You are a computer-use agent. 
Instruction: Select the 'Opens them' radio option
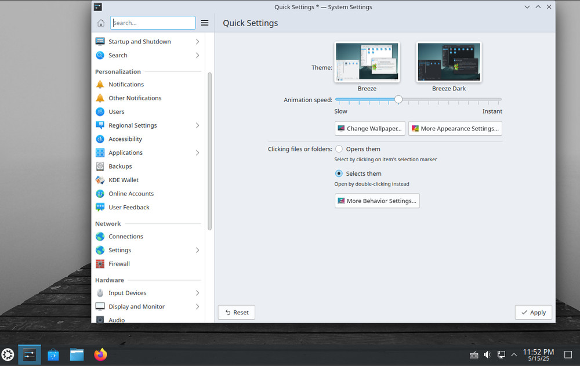click(339, 149)
